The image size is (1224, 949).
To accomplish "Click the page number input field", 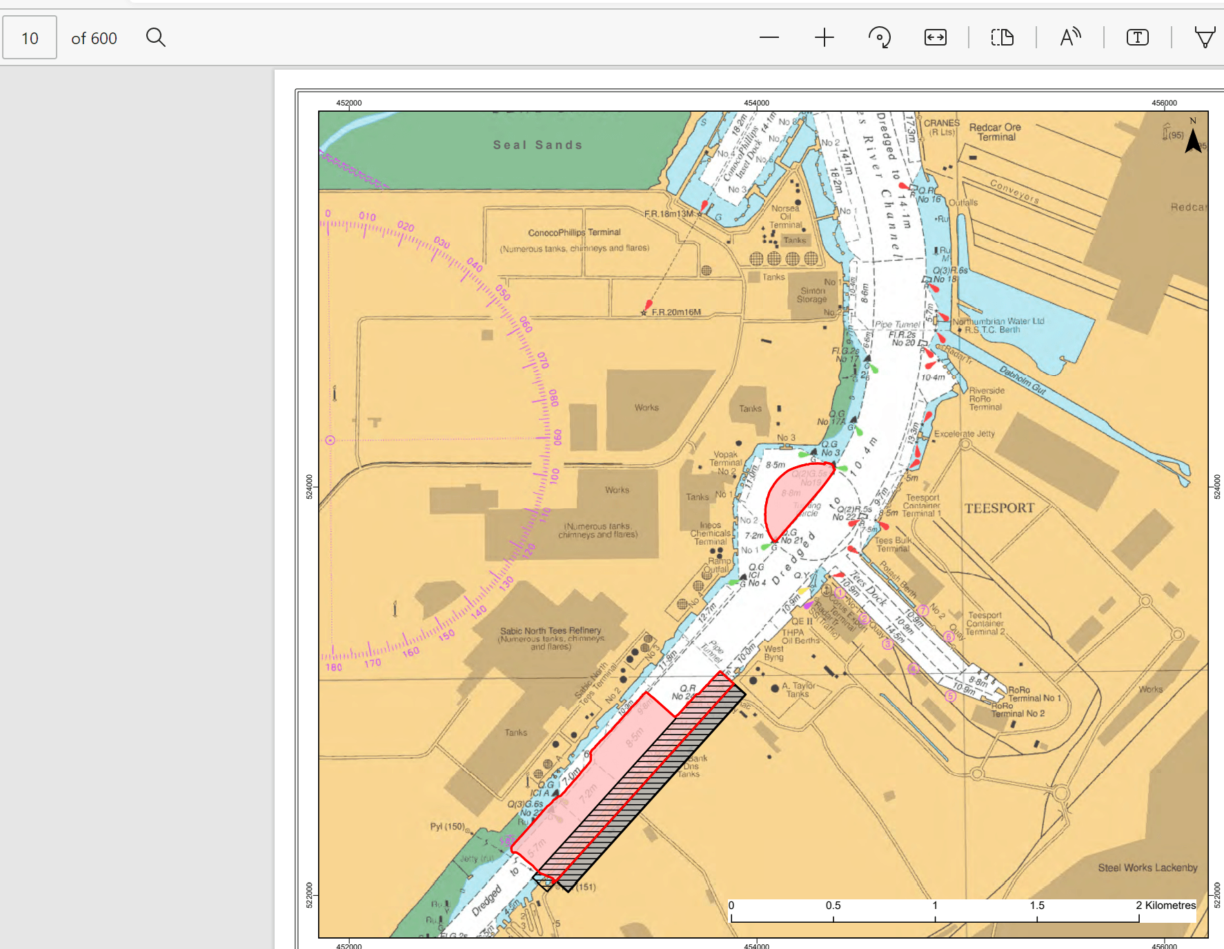I will click(x=30, y=38).
